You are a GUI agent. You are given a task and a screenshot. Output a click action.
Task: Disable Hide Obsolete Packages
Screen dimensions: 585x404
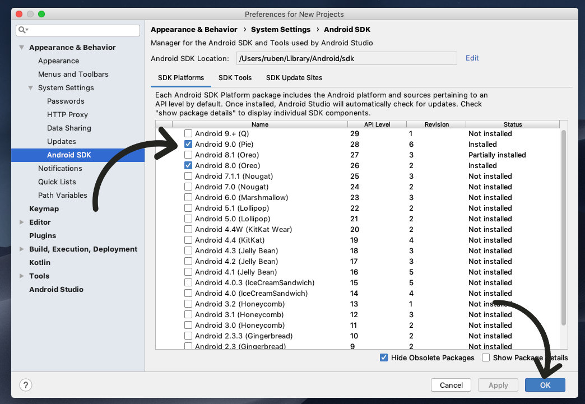tap(384, 357)
